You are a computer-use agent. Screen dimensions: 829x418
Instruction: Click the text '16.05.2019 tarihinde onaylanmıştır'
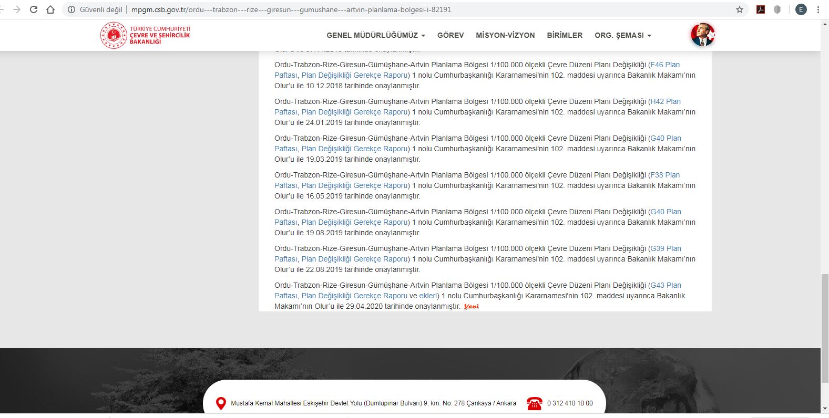point(363,196)
